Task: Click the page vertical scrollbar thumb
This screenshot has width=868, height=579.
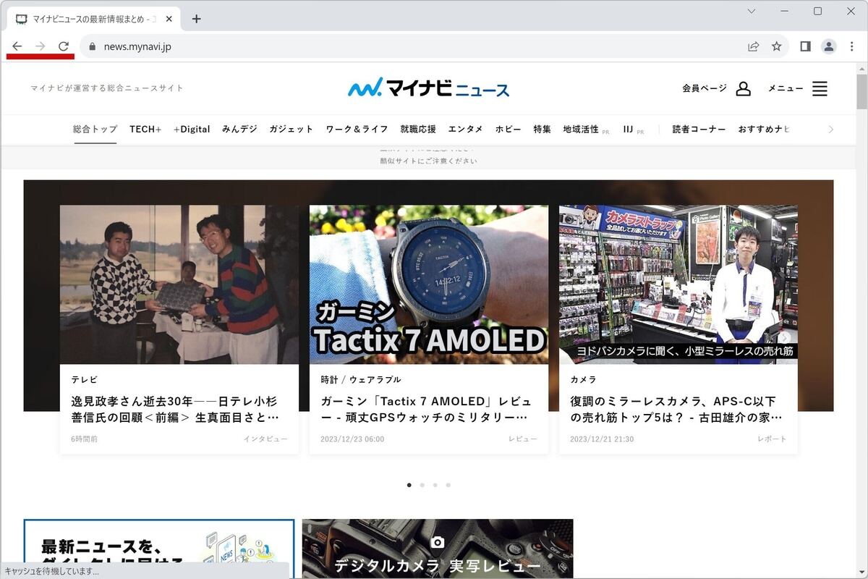Action: pos(861,90)
